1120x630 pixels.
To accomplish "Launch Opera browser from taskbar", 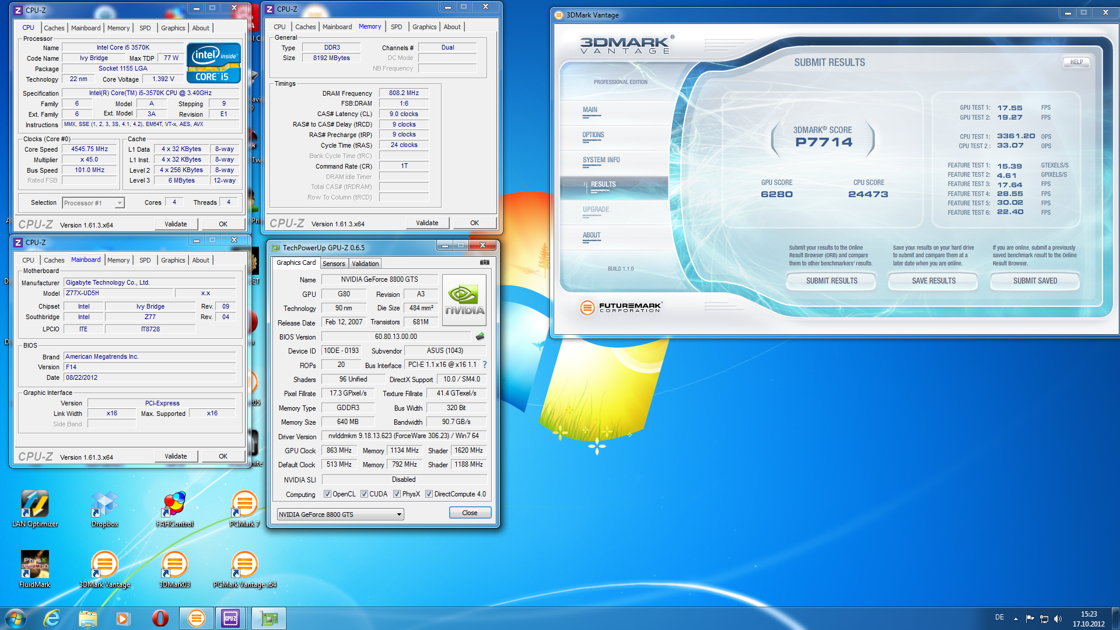I will (160, 618).
